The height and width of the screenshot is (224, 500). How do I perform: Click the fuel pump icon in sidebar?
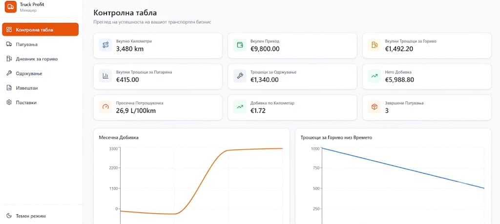click(9, 59)
